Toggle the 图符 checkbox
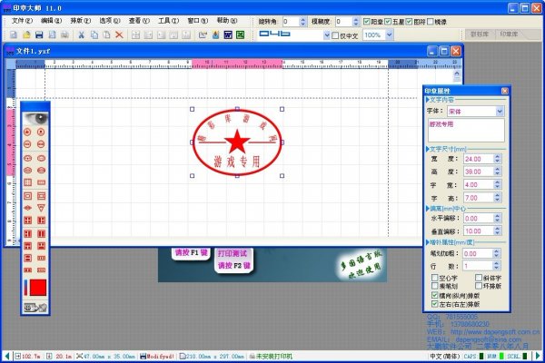Viewport: 545px width, 363px height. coord(409,22)
